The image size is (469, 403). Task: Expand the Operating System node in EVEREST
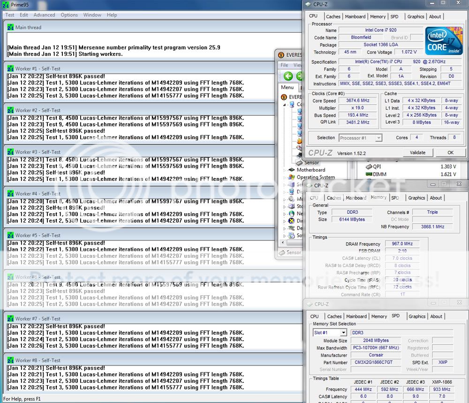(285, 177)
